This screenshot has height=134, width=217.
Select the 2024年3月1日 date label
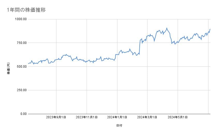point(147,117)
